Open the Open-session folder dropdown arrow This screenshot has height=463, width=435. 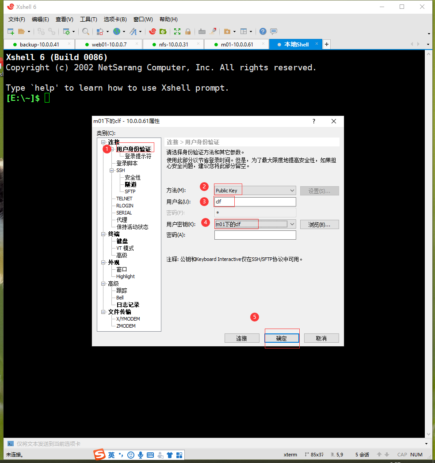click(x=29, y=31)
